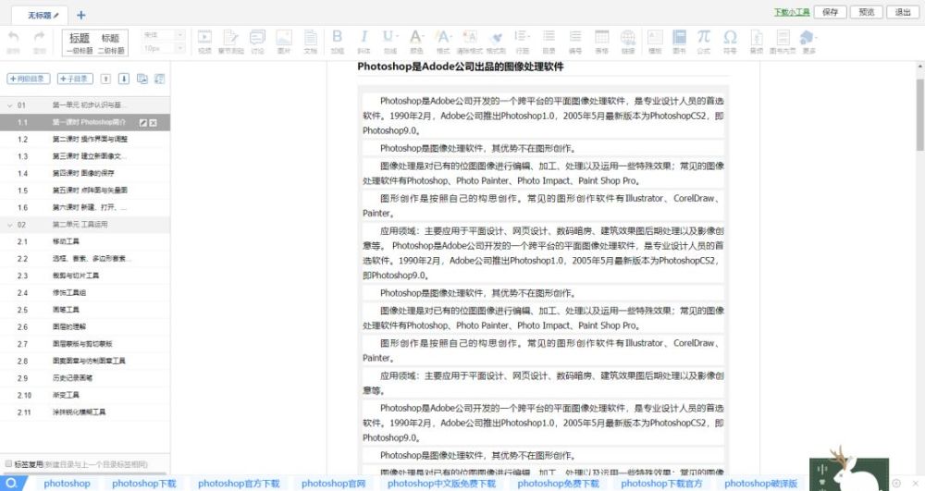Click the vertical scrollbar thumb on the right
Image resolution: width=925 pixels, height=491 pixels.
coord(919,115)
